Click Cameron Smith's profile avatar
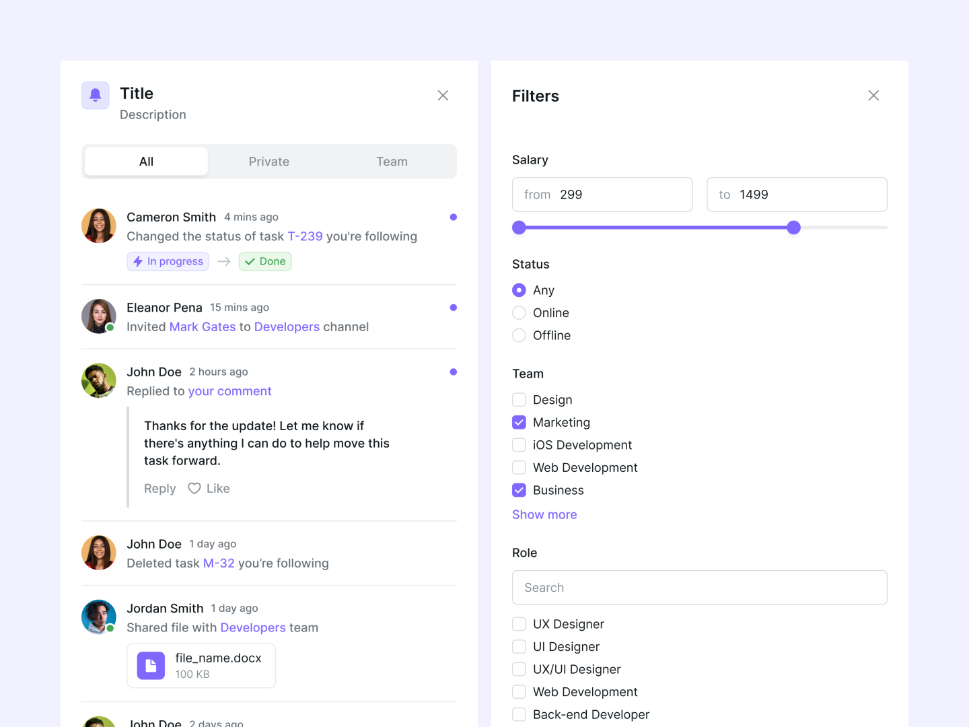 (98, 226)
